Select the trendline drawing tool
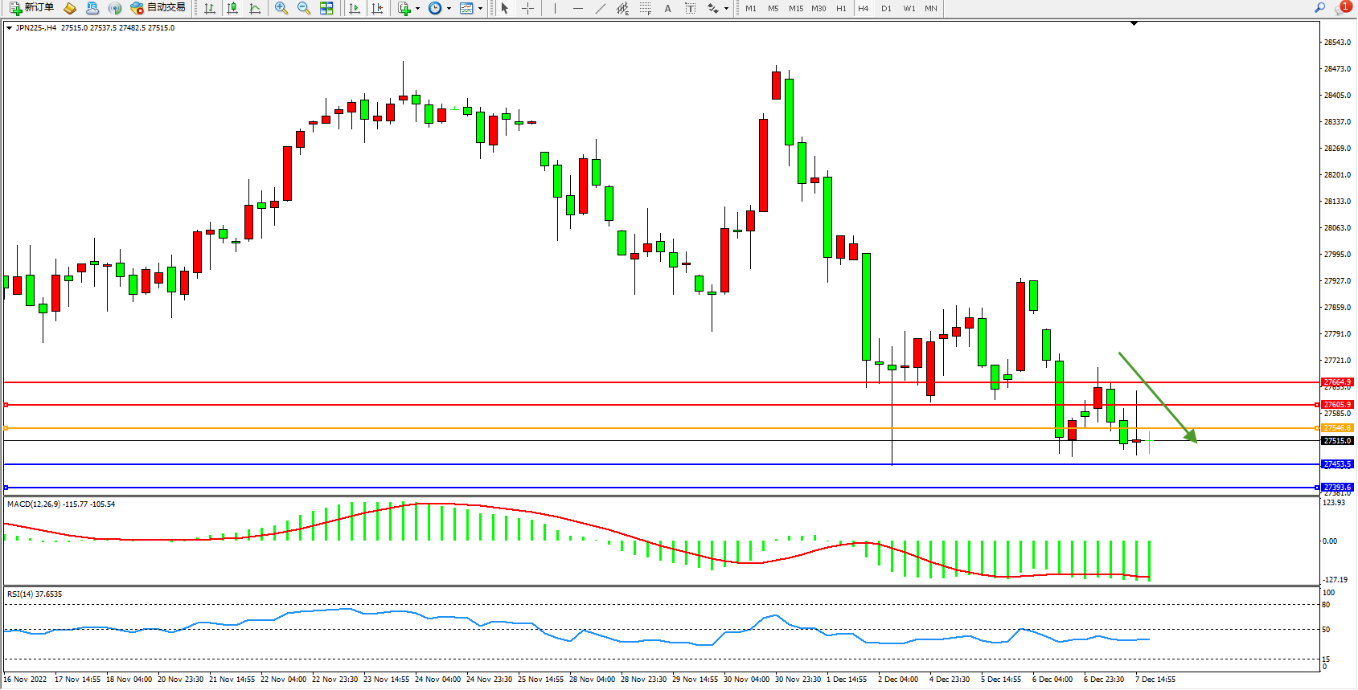 pos(601,8)
